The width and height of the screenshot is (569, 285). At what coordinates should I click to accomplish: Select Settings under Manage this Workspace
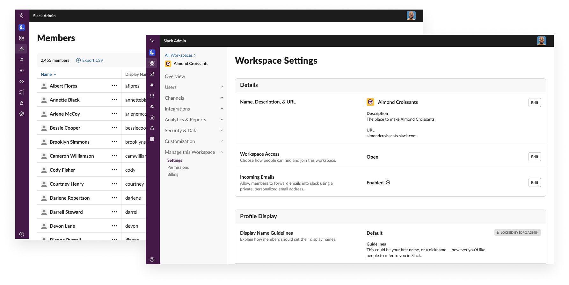[175, 160]
